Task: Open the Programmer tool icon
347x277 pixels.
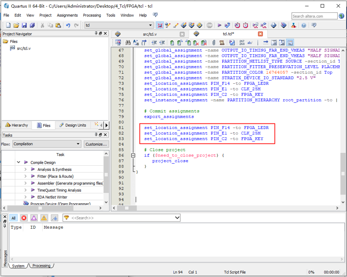Action: click(x=284, y=25)
